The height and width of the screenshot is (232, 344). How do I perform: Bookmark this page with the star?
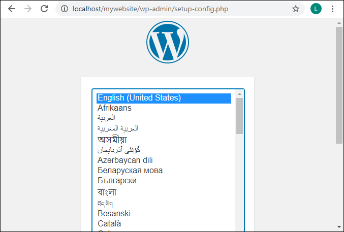click(296, 9)
